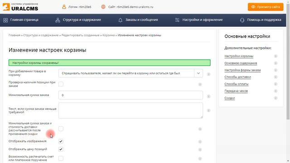The width and height of the screenshot is (290, 163).
Task: Click the text area for insufficient order sum
Action: click(x=130, y=110)
